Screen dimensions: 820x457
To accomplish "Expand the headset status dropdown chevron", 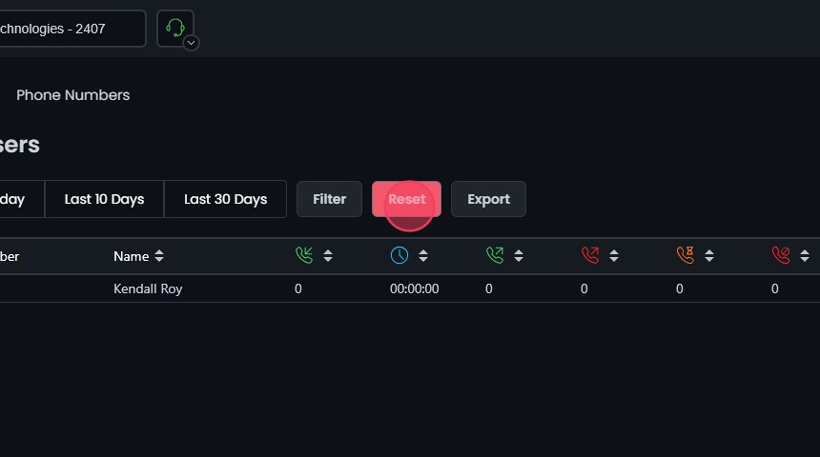I will pos(191,42).
